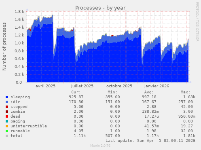Click total average value 1.17k

pos(153,136)
